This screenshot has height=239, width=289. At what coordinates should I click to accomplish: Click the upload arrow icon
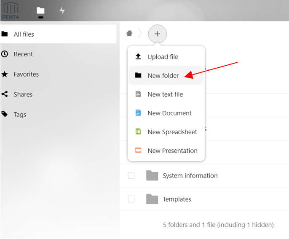point(138,56)
